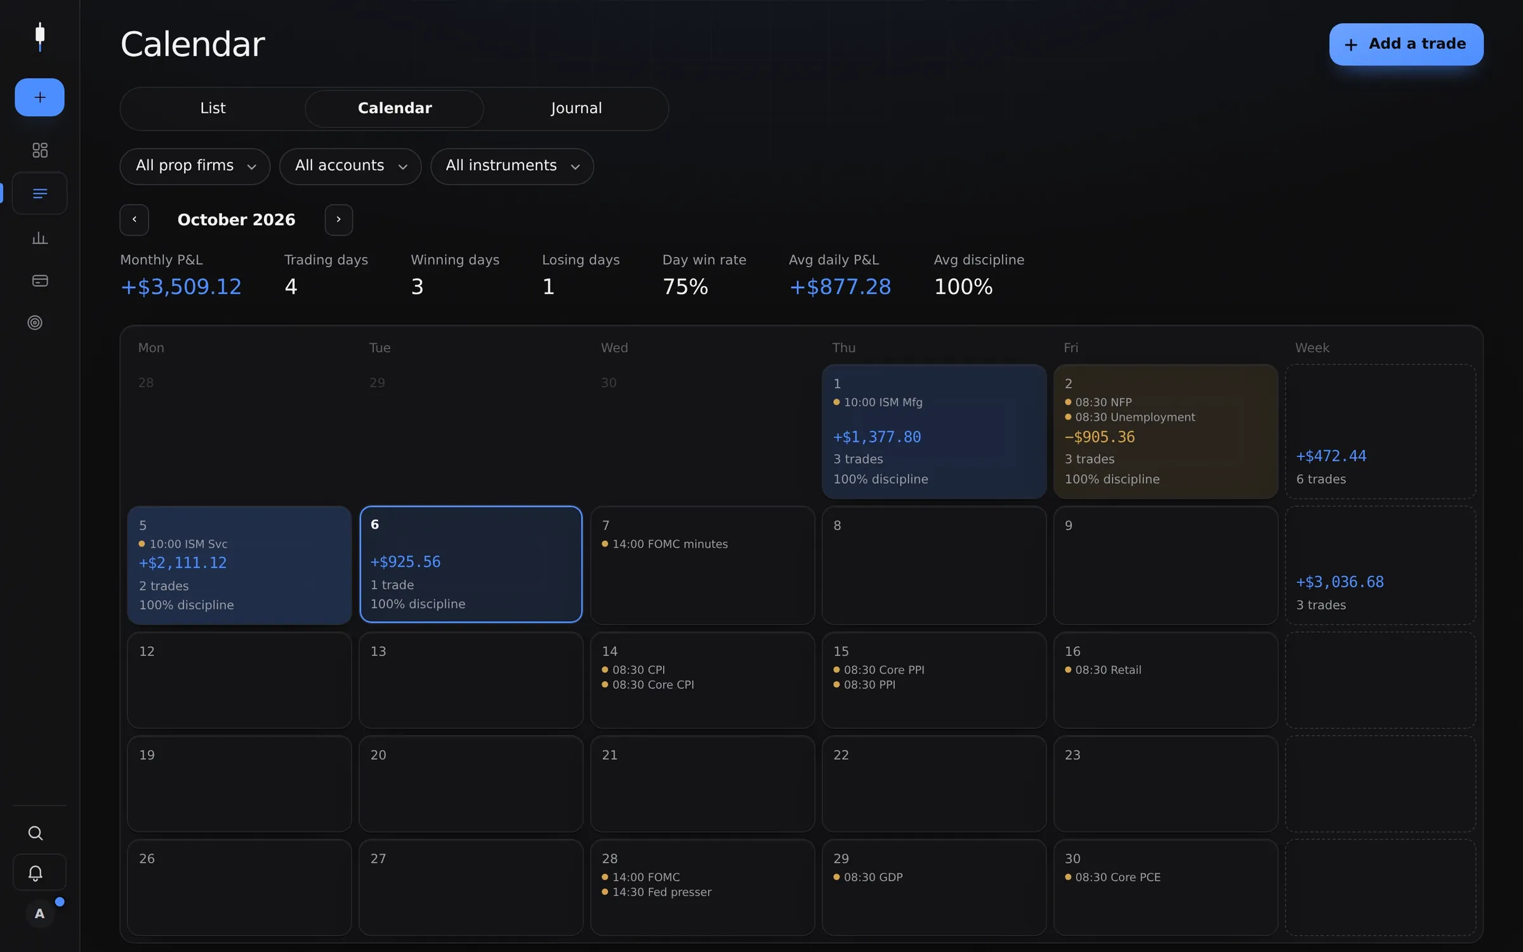The image size is (1523, 952).
Task: Select the Calendar tab
Action: (395, 109)
